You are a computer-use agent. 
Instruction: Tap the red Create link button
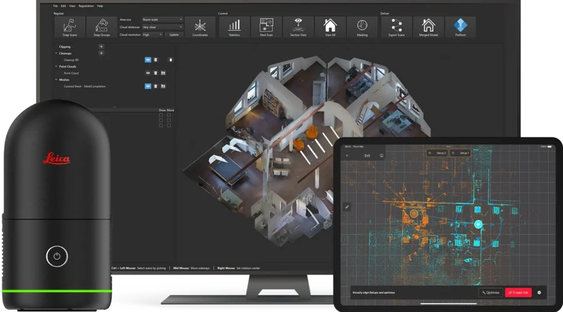pyautogui.click(x=518, y=292)
